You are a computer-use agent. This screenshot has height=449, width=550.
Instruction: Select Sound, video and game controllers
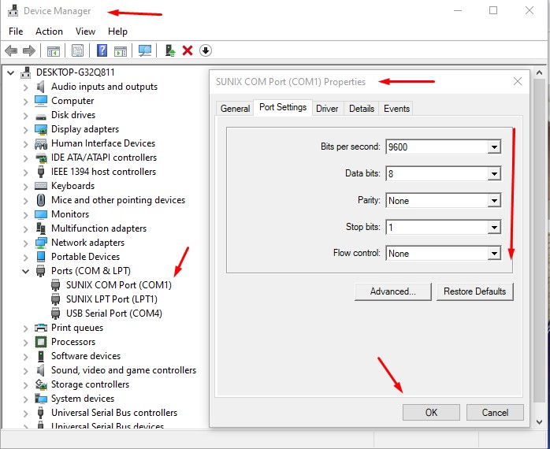coord(124,370)
